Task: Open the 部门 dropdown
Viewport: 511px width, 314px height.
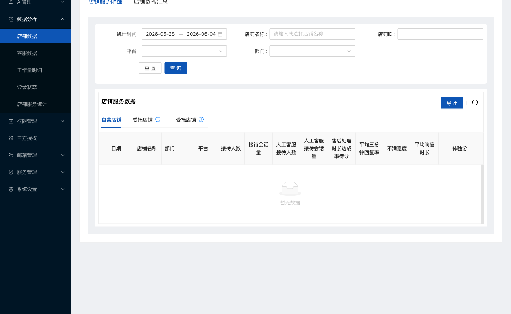Action: [x=312, y=51]
